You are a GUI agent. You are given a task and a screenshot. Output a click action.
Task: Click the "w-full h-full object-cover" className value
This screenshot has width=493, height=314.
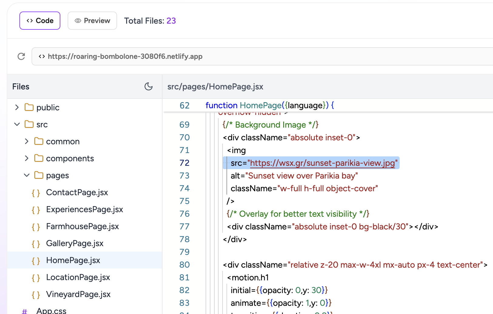328,189
